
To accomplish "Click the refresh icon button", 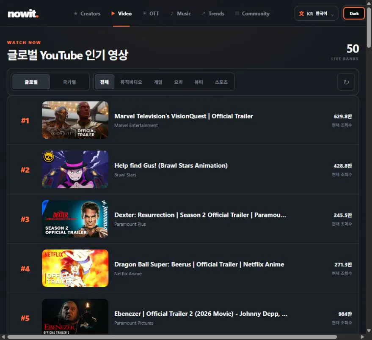I will (346, 82).
